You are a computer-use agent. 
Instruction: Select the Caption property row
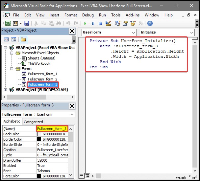click(36, 150)
